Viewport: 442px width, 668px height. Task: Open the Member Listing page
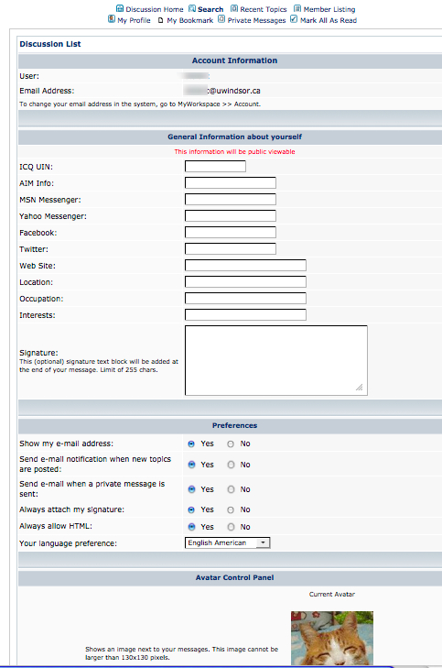pyautogui.click(x=329, y=9)
